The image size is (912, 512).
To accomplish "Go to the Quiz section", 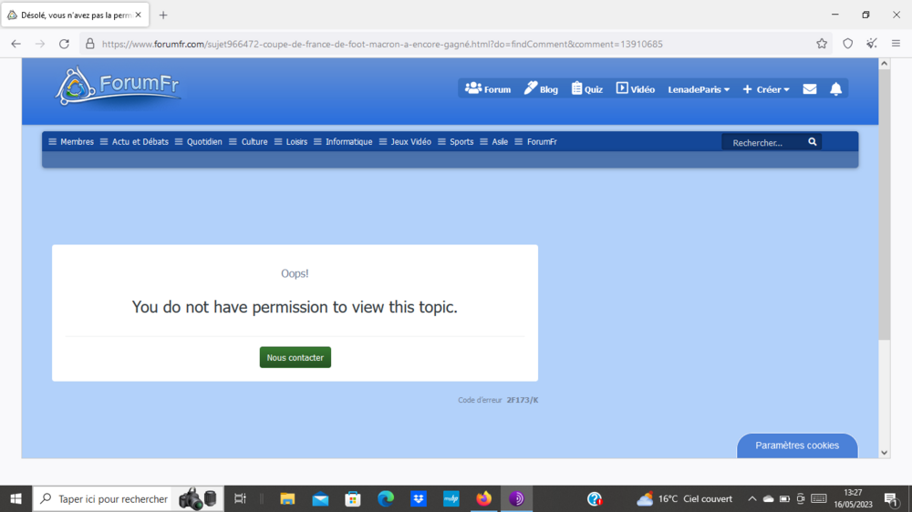I will pyautogui.click(x=586, y=89).
